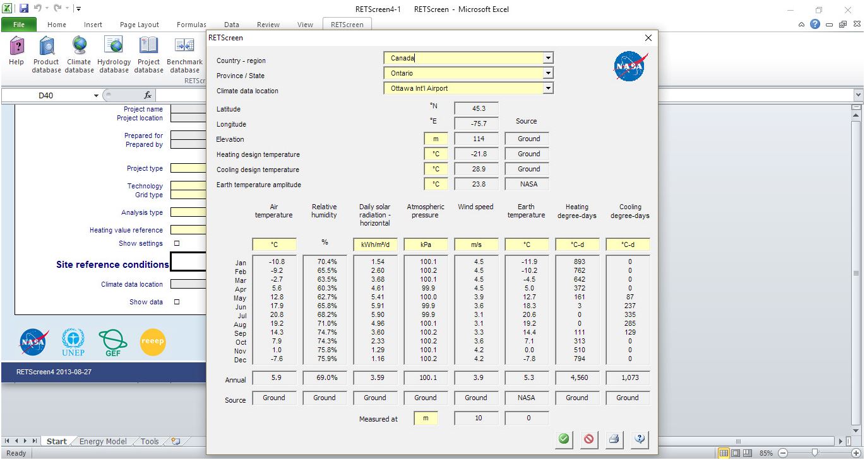Open the Review ribbon tab
Image resolution: width=865 pixels, height=460 pixels.
tap(268, 25)
